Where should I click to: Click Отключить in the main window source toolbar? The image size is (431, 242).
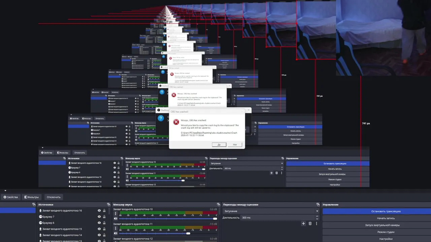pyautogui.click(x=54, y=197)
